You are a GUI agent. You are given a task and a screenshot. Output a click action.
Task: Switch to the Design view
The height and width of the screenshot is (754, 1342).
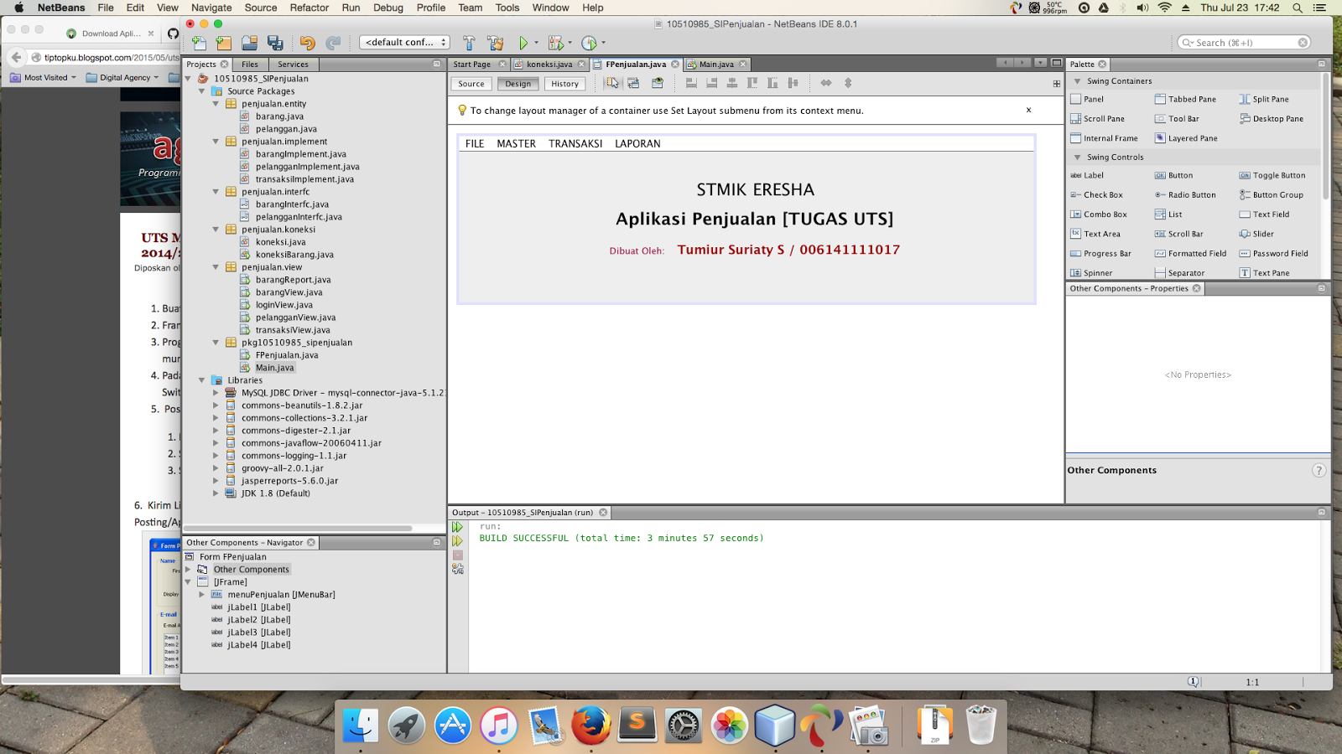pos(518,84)
